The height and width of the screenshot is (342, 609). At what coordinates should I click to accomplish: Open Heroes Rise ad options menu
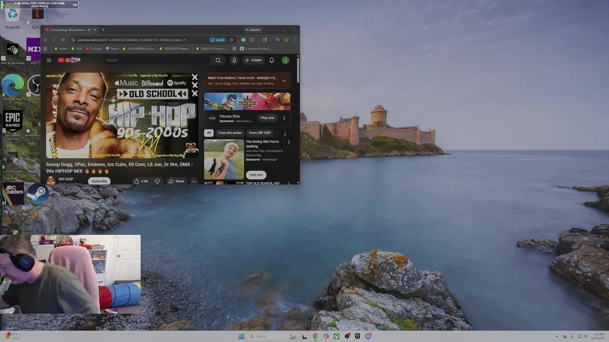284,118
